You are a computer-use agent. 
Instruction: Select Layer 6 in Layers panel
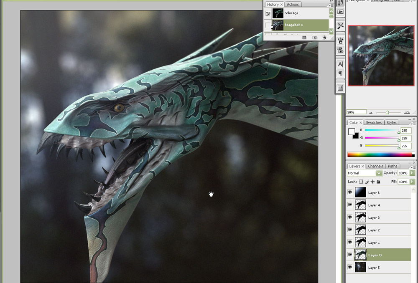(382, 192)
